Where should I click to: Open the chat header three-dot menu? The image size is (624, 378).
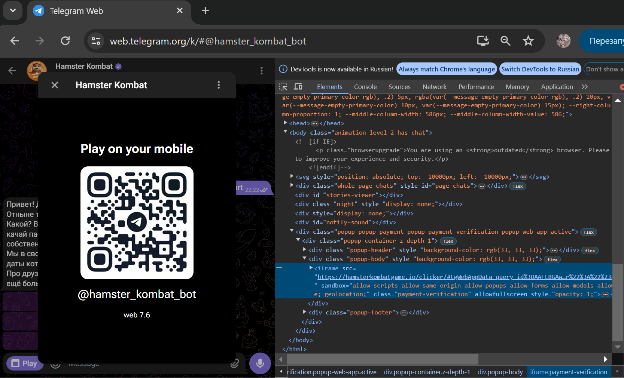(x=261, y=70)
